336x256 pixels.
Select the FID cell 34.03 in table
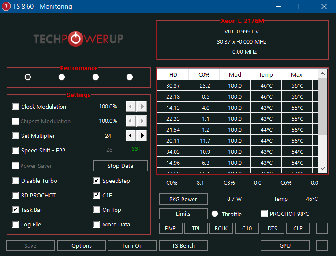point(173,152)
